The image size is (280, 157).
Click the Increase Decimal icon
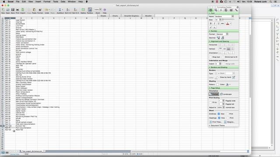(x=218, y=38)
